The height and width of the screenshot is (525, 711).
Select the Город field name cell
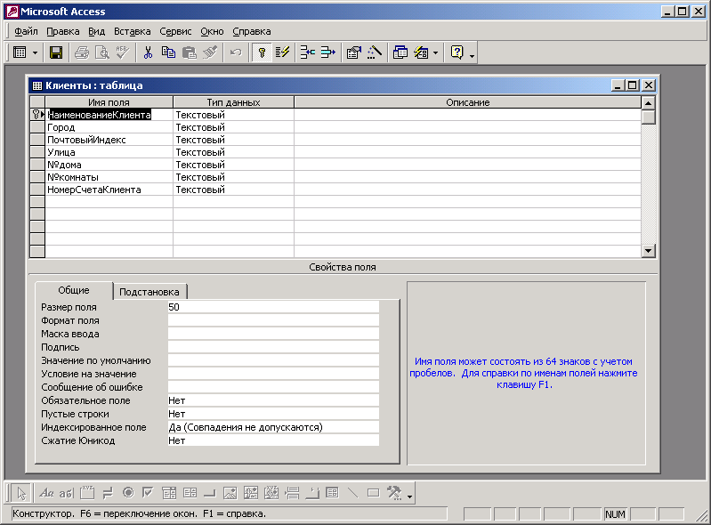tap(109, 127)
